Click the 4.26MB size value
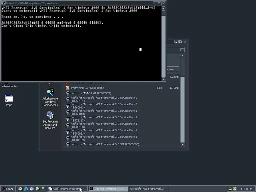 coord(174,77)
